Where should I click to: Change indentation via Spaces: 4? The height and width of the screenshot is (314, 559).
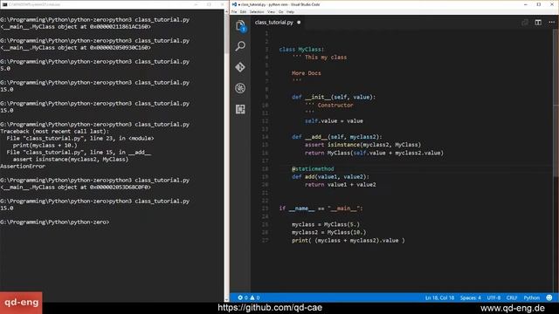point(470,297)
